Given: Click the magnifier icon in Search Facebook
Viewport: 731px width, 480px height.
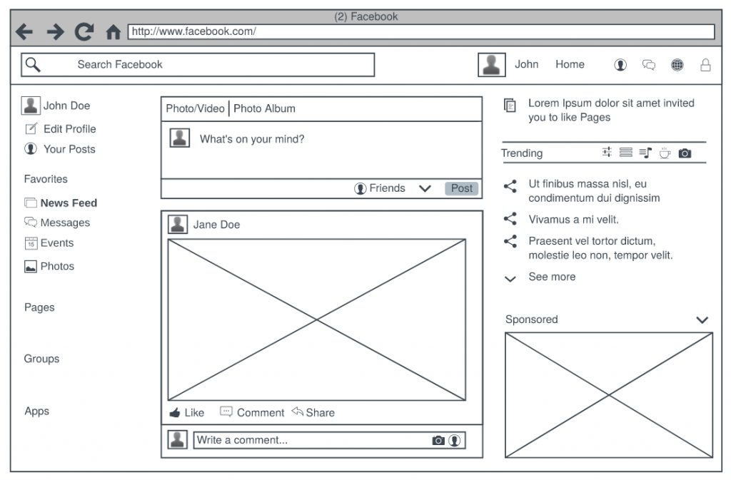Looking at the screenshot, I should 33,64.
